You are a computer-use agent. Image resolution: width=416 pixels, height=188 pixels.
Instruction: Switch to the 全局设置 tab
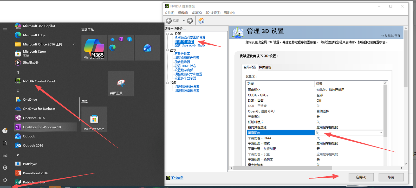pos(250,67)
